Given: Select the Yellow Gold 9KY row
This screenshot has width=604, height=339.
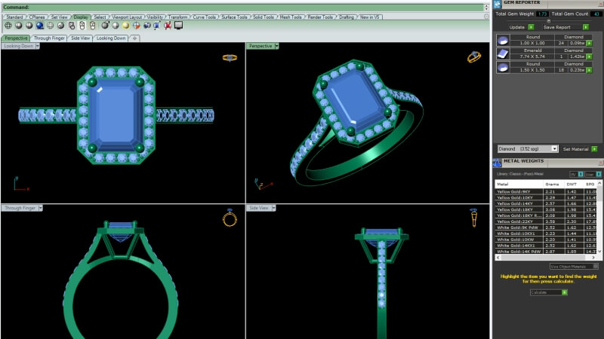Looking at the screenshot, I should [546, 191].
